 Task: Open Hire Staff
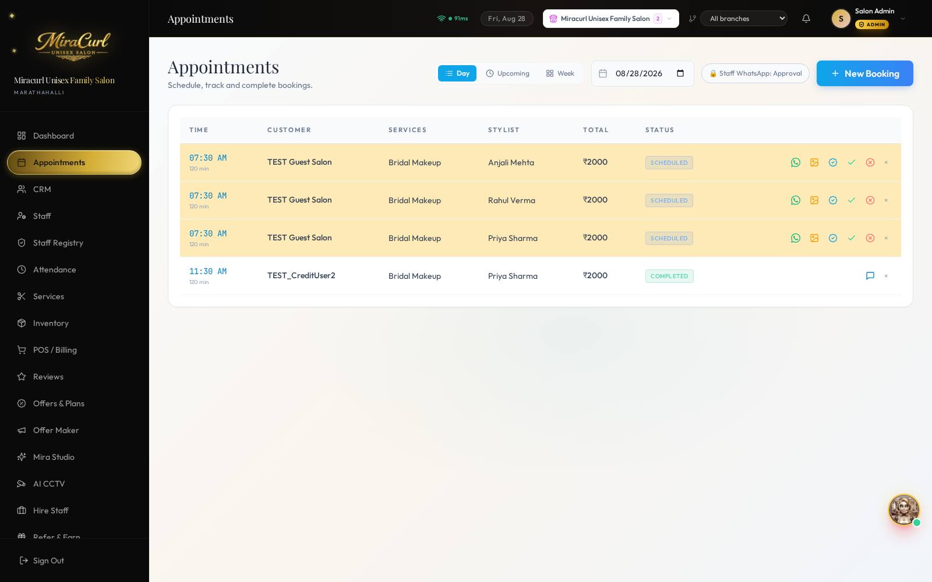[74, 510]
